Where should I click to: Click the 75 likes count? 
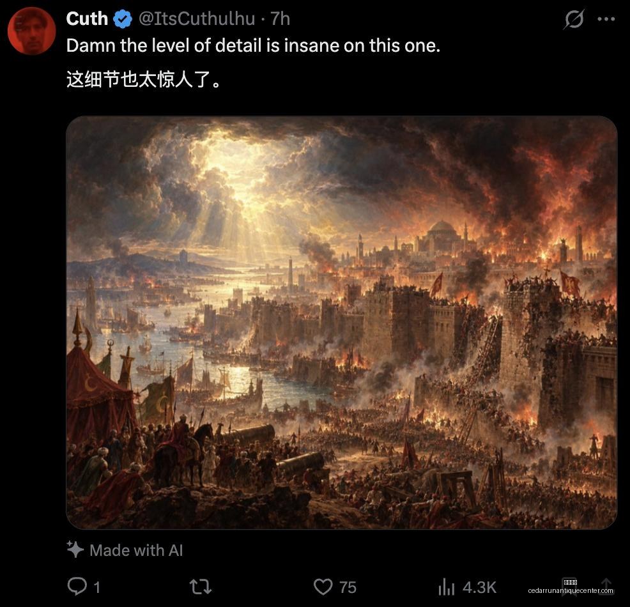point(348,587)
